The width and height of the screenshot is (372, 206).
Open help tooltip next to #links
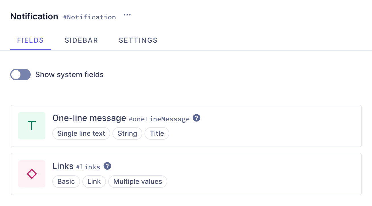107,165
